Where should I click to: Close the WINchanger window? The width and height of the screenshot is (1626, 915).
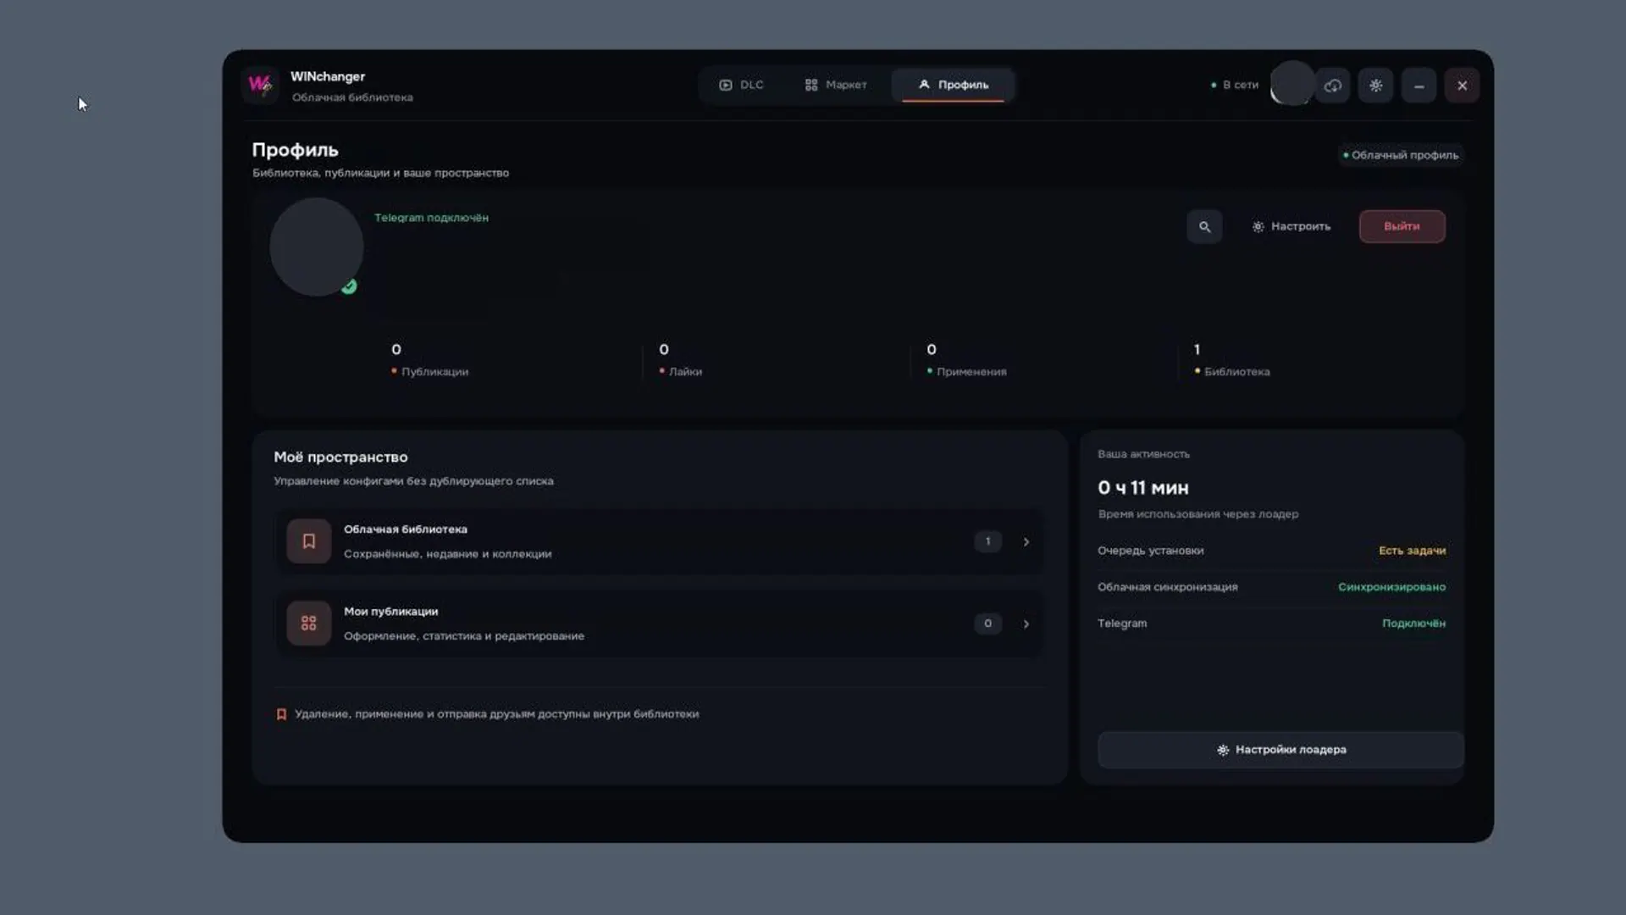1463,86
